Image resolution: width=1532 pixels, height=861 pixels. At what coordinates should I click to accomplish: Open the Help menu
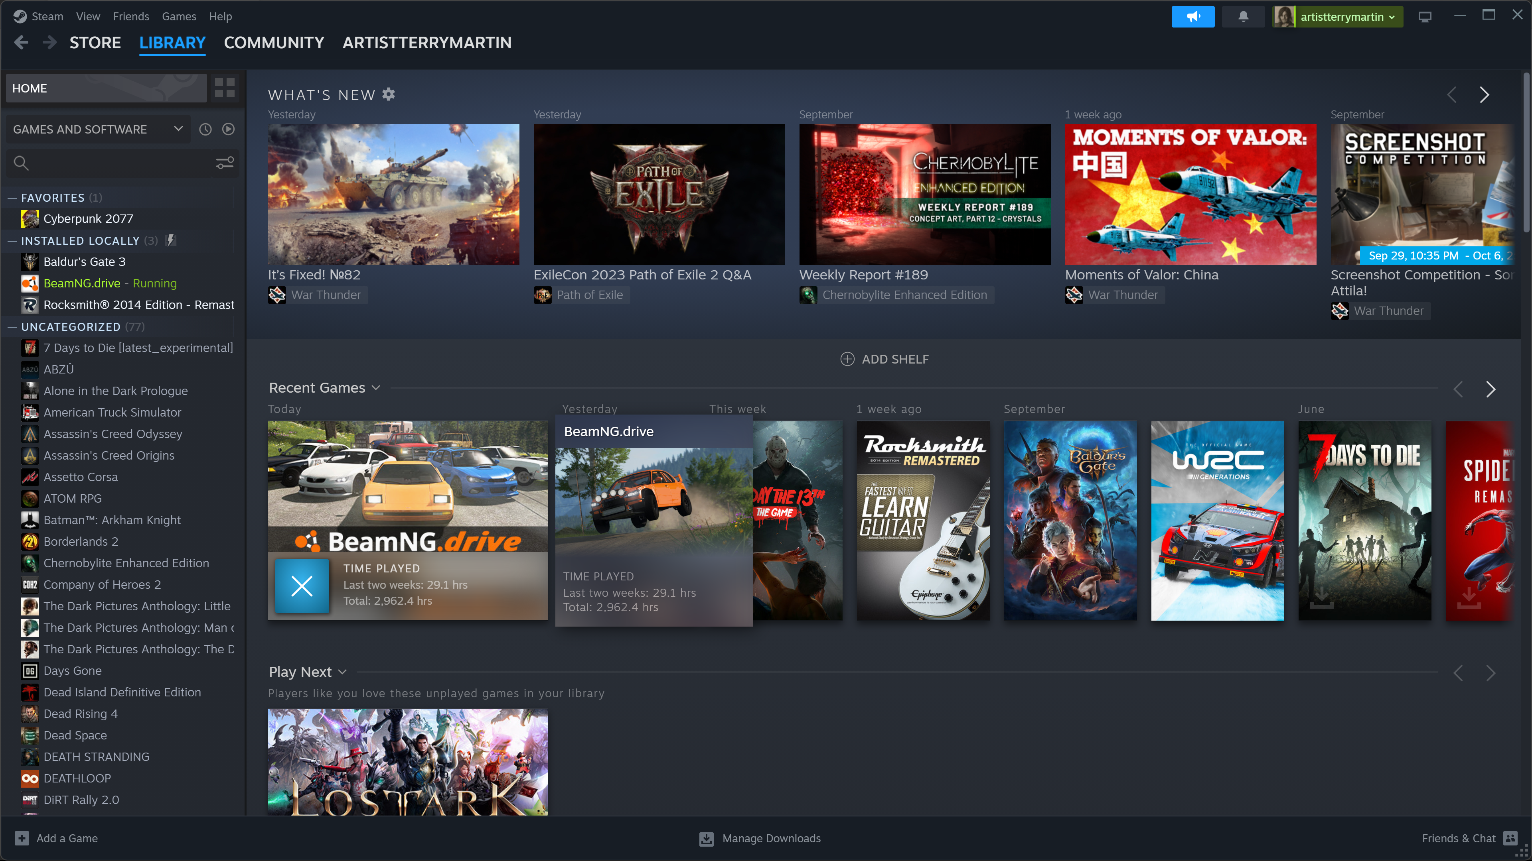[x=220, y=17]
